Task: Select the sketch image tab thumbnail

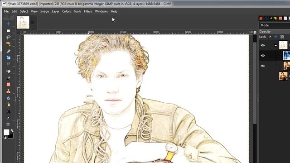Action: click(x=23, y=22)
